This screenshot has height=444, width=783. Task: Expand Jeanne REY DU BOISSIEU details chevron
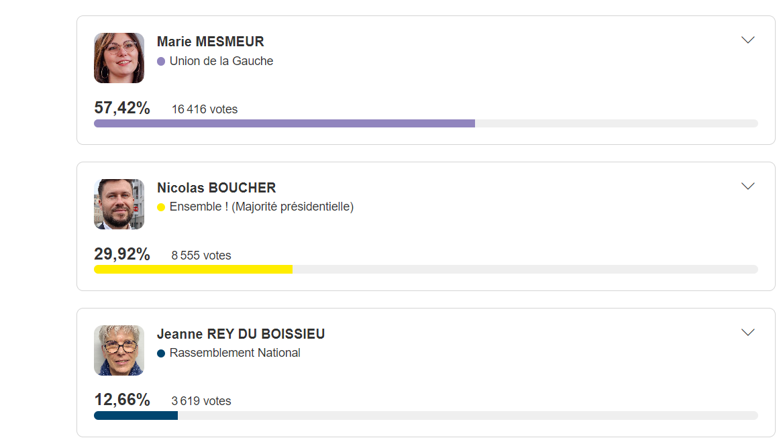tap(747, 332)
